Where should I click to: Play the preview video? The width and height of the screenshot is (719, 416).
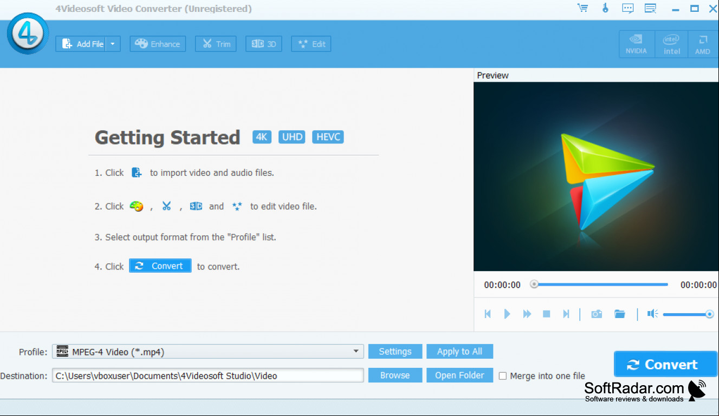point(507,314)
